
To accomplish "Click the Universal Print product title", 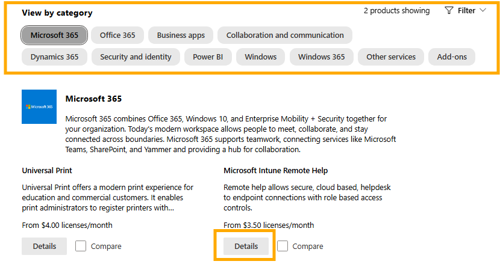I will point(47,171).
